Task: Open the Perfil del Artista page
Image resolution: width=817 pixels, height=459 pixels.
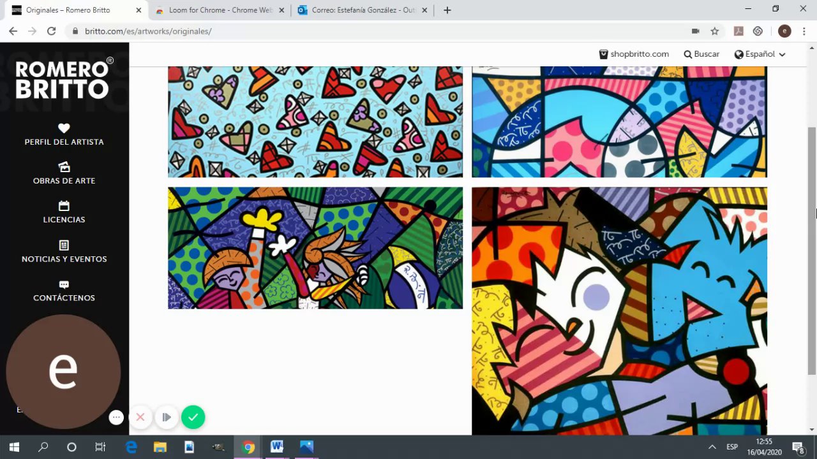Action: point(64,142)
